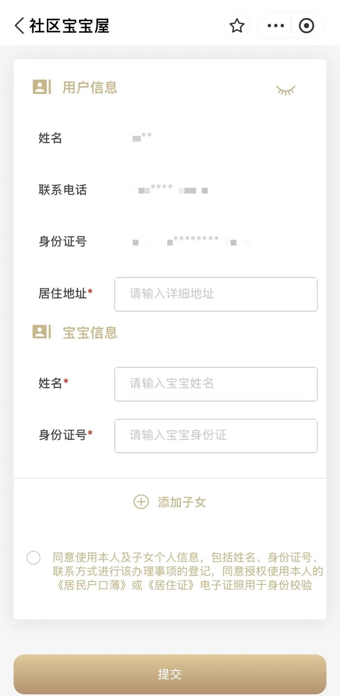Image resolution: width=340 pixels, height=696 pixels.
Task: Tap the back arrow icon
Action: pyautogui.click(x=20, y=26)
